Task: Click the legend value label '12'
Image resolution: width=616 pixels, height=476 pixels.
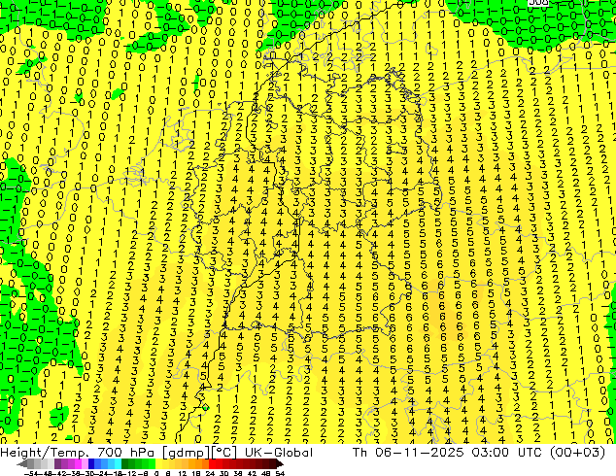Action: point(183,473)
